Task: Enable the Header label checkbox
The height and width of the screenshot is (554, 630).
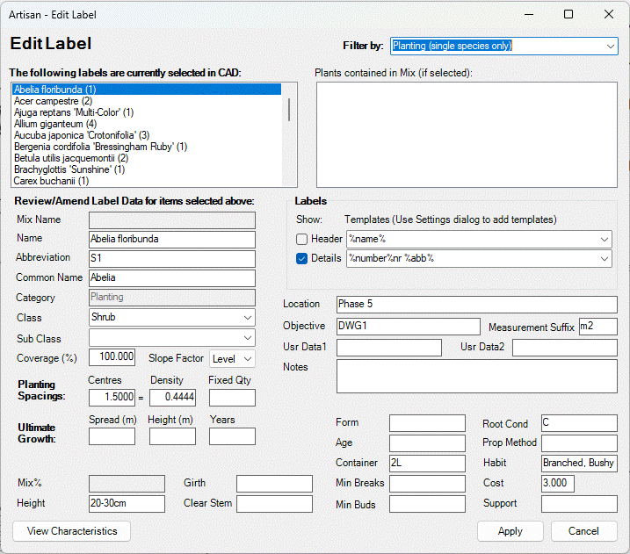Action: (302, 239)
